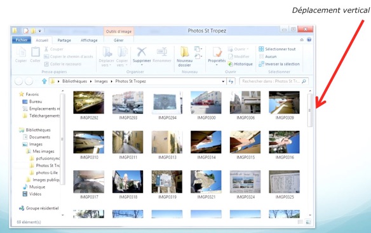
Task: Click the Déplacer vers icon
Action: tap(107, 52)
